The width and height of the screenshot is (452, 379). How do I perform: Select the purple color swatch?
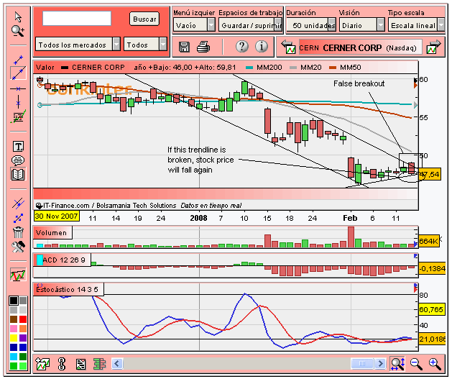point(23,338)
